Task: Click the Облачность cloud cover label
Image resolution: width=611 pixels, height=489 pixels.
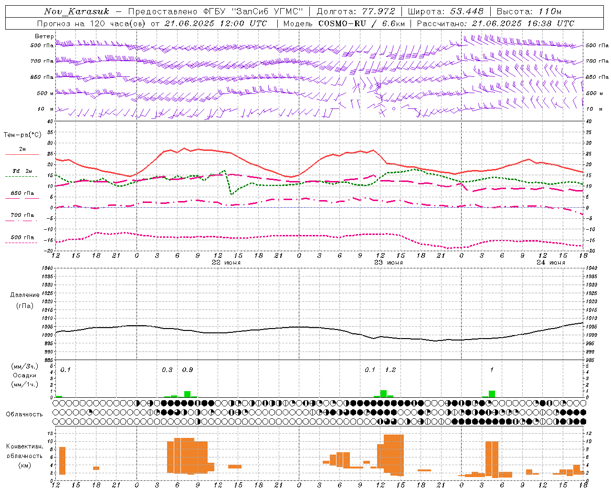Action: click(24, 415)
